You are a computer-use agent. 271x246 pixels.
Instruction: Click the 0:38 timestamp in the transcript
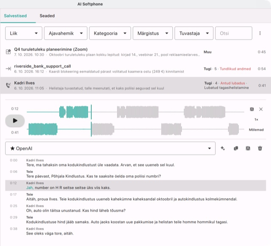pyautogui.click(x=14, y=229)
